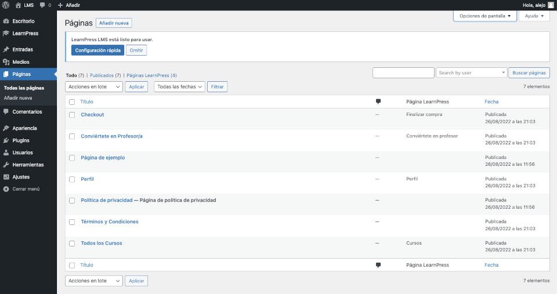Screen dimensions: 557x294
Task: Click the WordPress logo icon in admin bar
Action: click(x=6, y=5)
